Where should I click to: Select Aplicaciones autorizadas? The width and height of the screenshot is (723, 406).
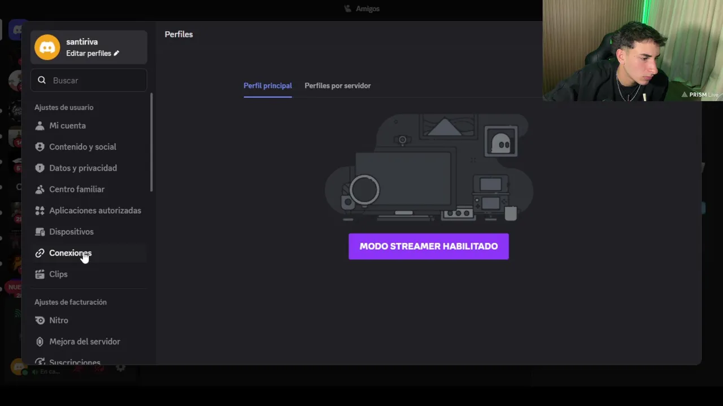[x=89, y=210]
